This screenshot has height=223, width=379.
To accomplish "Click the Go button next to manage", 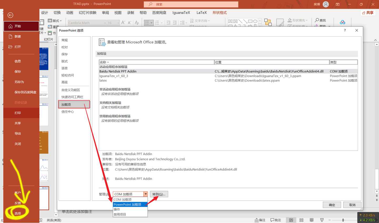I will point(159,194).
